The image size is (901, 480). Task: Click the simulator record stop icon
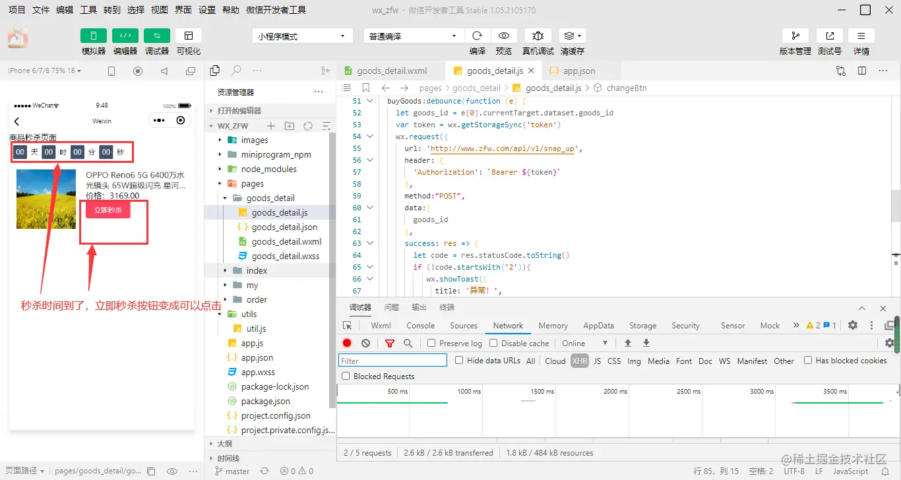(x=138, y=71)
